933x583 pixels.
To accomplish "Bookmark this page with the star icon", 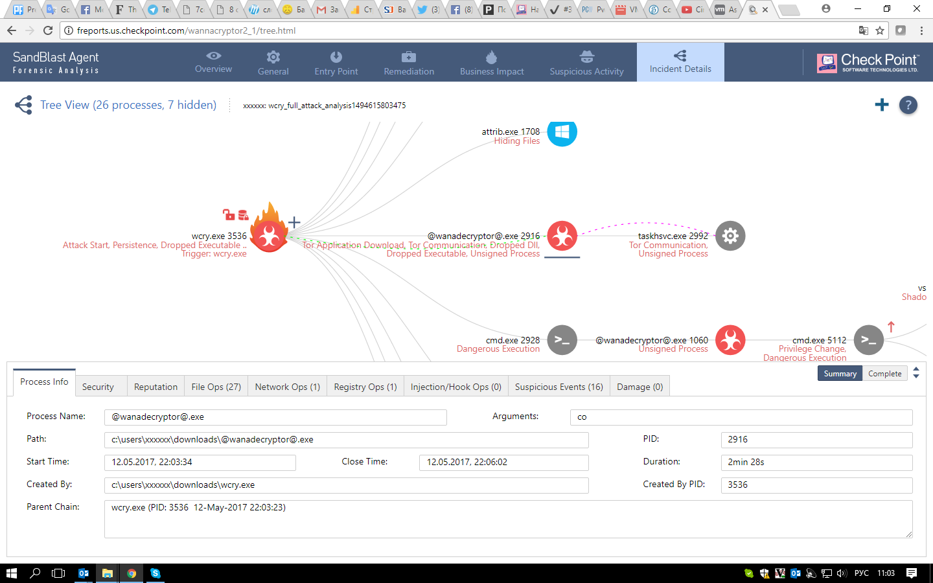I will (880, 30).
